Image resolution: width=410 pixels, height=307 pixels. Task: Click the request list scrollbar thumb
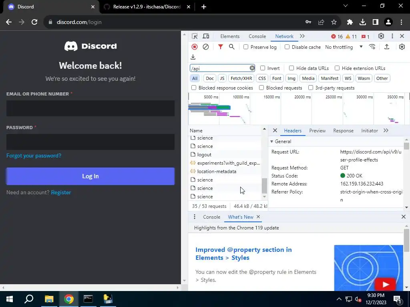tap(264, 185)
